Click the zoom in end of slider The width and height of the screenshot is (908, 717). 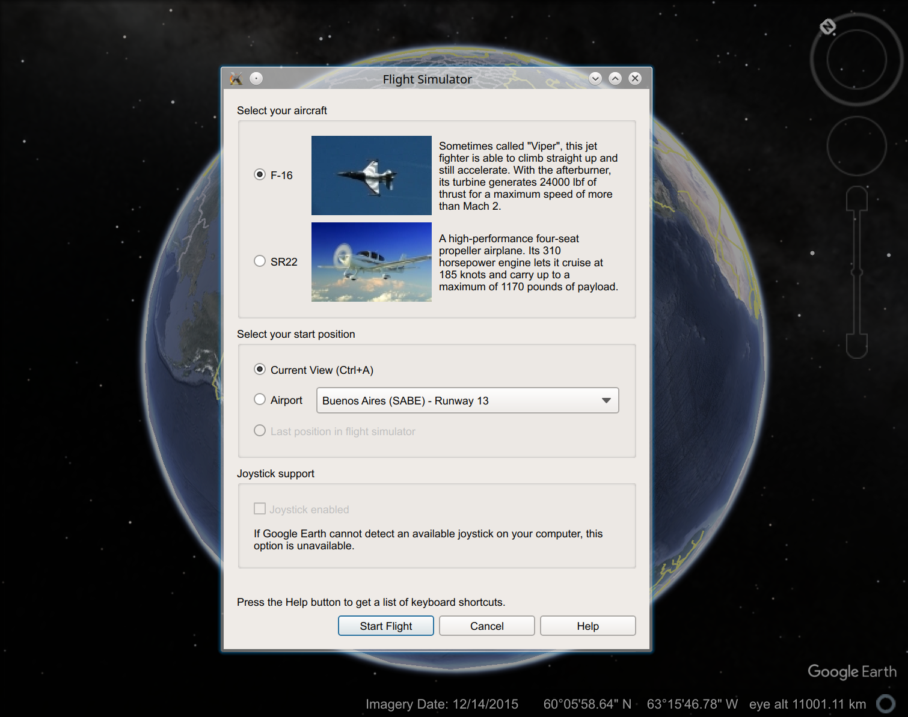(x=857, y=198)
